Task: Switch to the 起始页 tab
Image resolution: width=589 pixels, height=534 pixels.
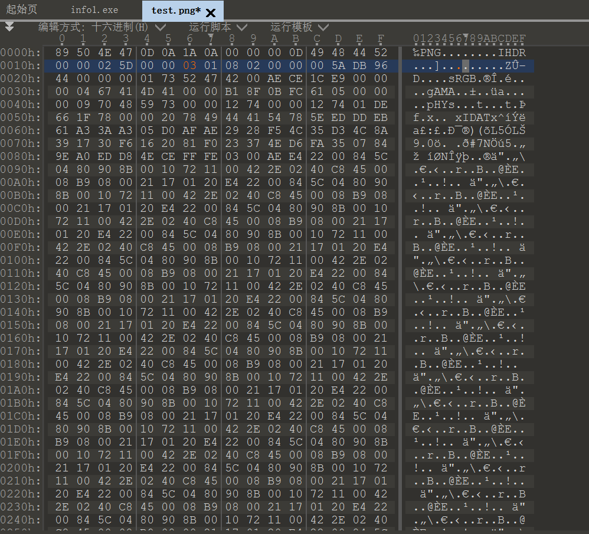Action: click(x=22, y=9)
